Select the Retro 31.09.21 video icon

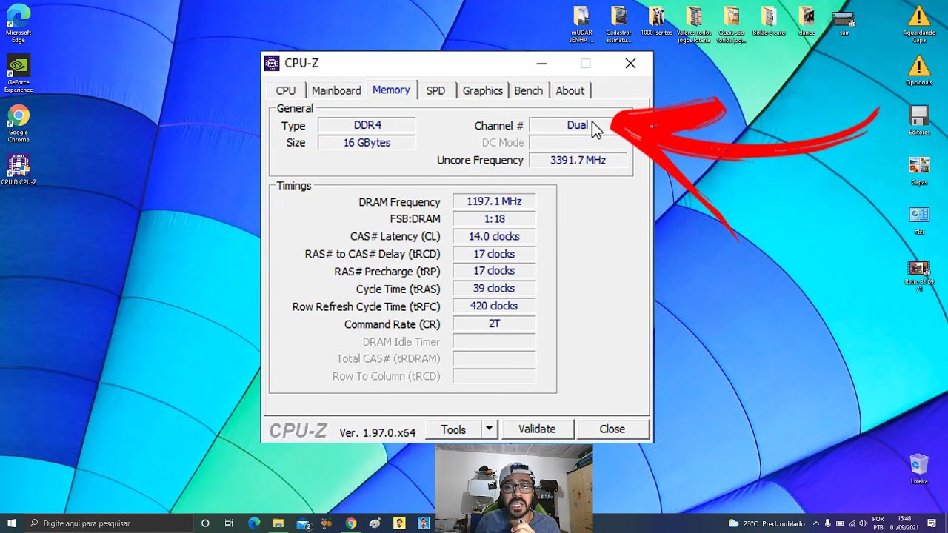tap(919, 275)
